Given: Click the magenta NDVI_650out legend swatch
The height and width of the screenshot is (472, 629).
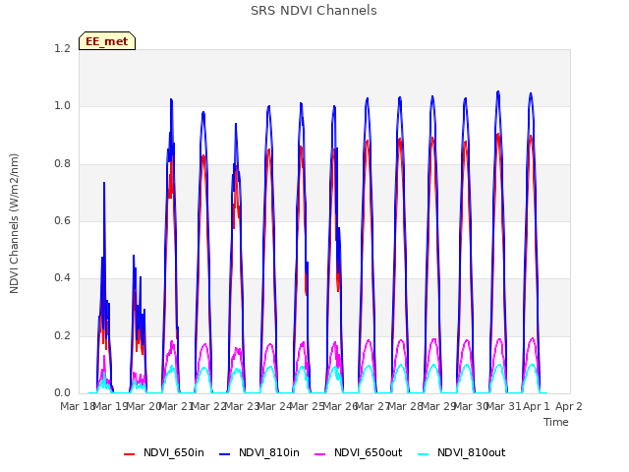Looking at the screenshot, I should point(320,454).
